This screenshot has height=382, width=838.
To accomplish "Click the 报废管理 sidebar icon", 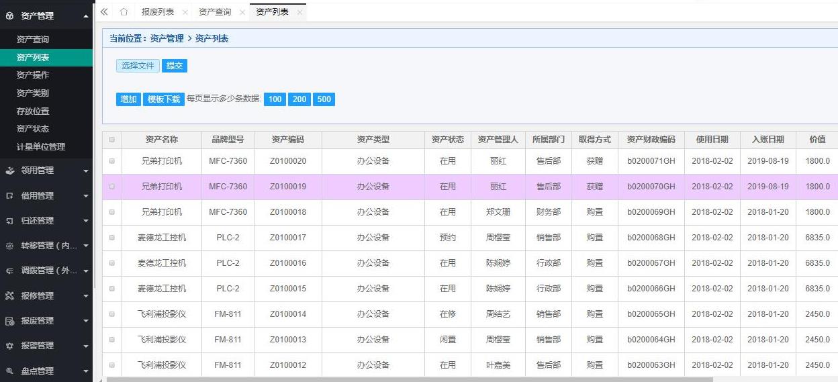I will coord(9,321).
